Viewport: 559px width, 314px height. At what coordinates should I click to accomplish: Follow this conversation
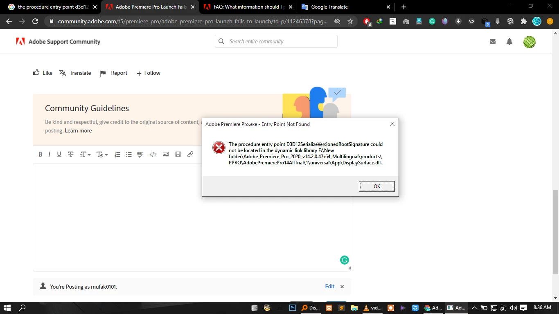tap(148, 73)
